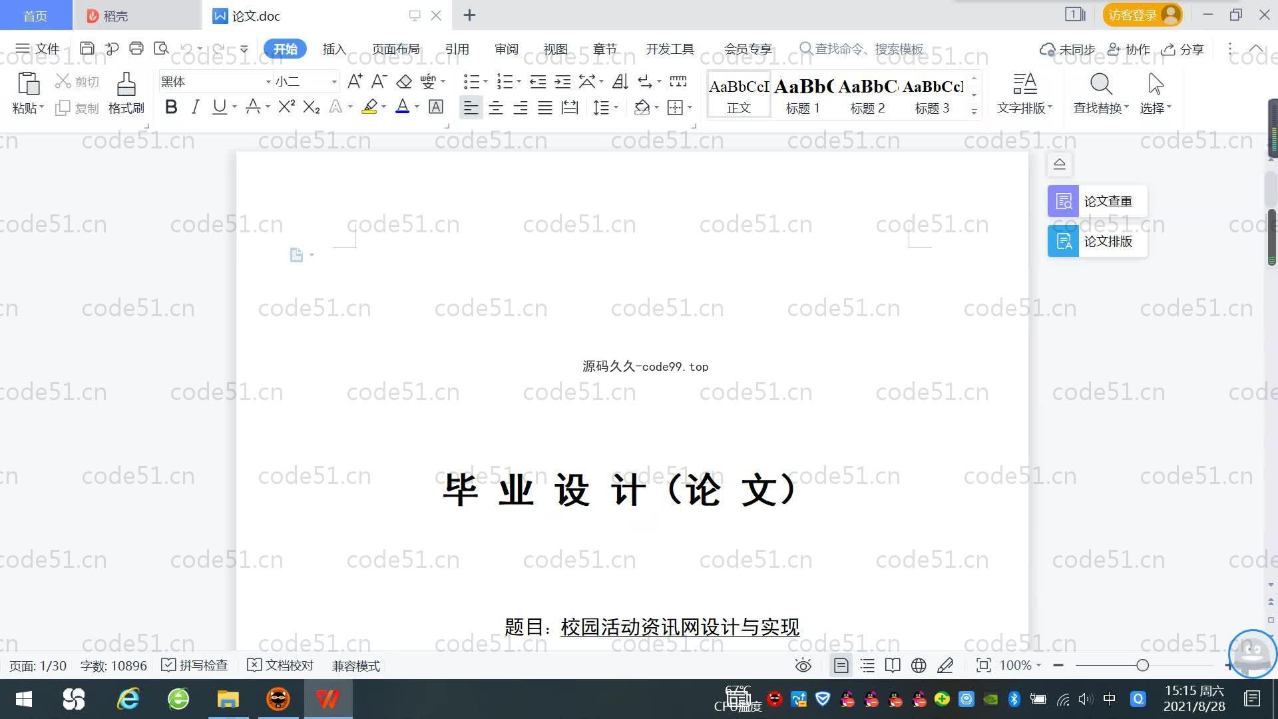Image resolution: width=1278 pixels, height=719 pixels.
Task: Click the font color button
Action: 402,107
